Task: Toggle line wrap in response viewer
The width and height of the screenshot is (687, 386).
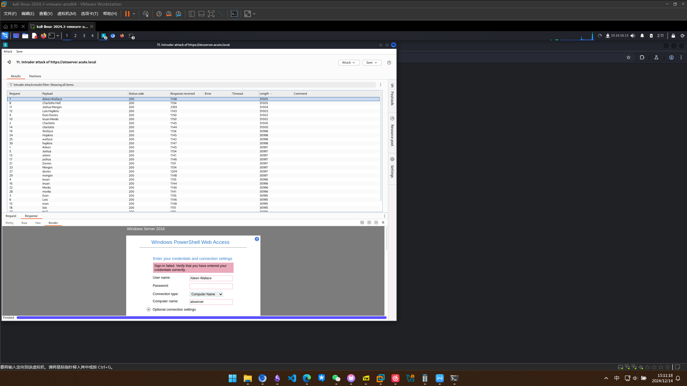Action: click(369, 222)
